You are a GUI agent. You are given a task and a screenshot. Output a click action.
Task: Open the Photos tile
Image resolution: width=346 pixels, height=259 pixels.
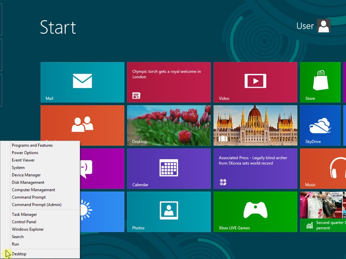[169, 212]
